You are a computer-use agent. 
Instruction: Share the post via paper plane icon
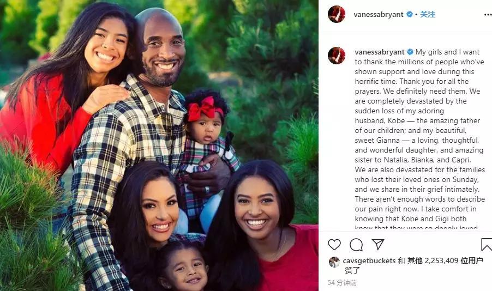pos(378,244)
